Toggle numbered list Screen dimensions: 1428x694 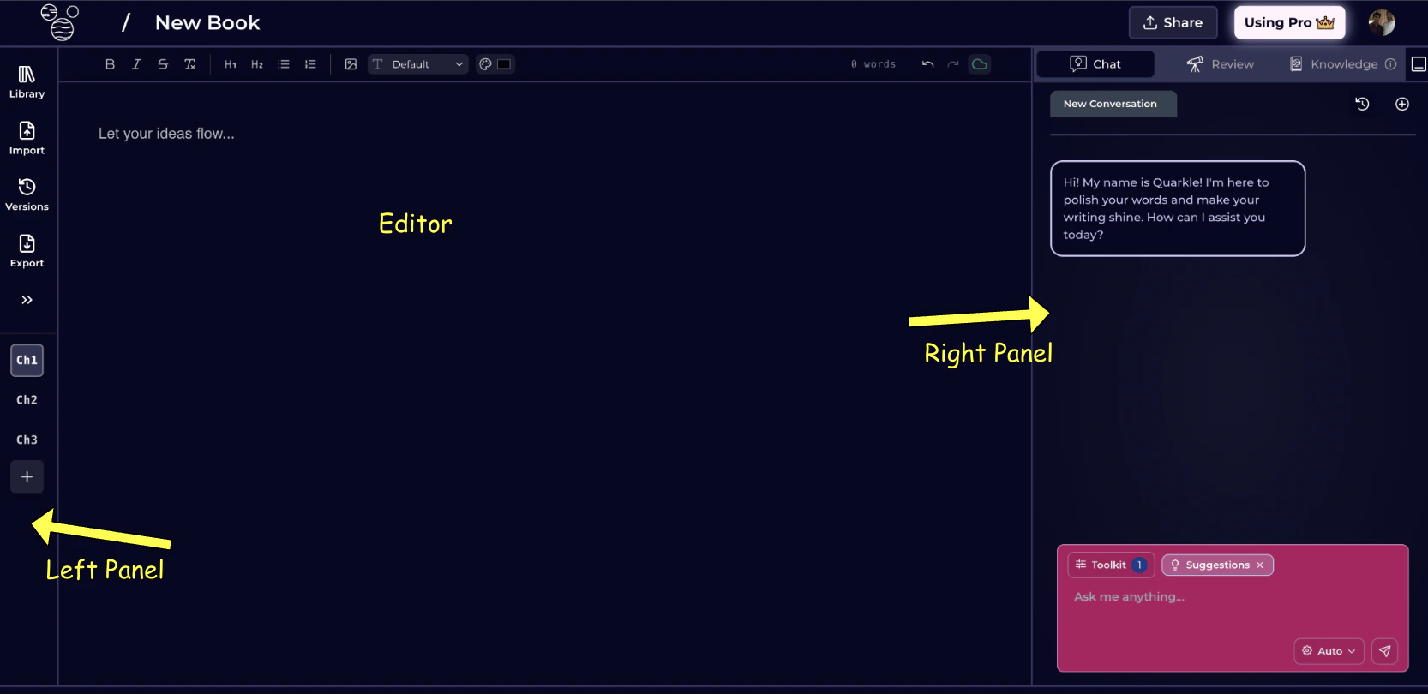pos(310,64)
